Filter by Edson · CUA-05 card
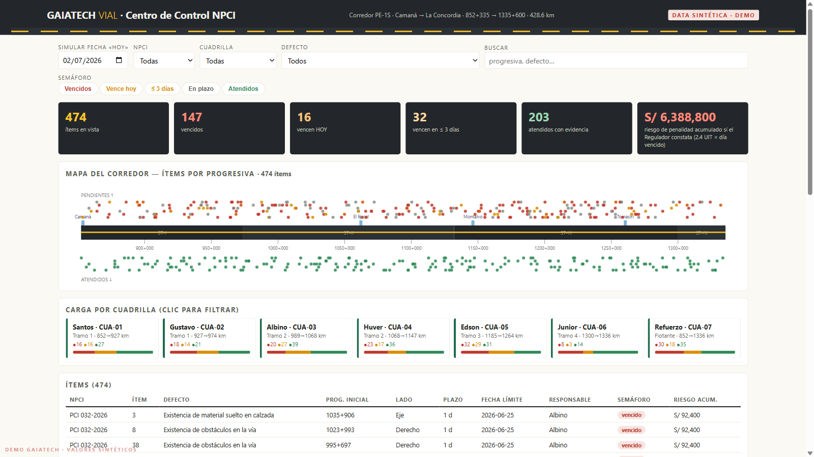This screenshot has width=814, height=457. click(501, 338)
